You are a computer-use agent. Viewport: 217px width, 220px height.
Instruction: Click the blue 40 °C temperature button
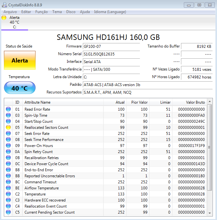(20, 88)
